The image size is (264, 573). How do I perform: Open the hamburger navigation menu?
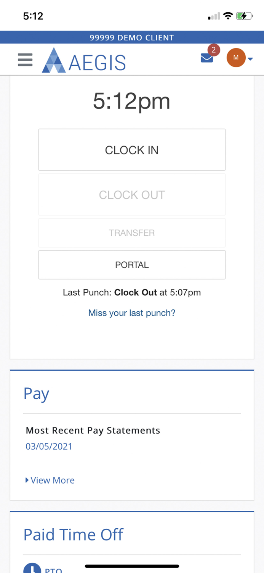(25, 59)
